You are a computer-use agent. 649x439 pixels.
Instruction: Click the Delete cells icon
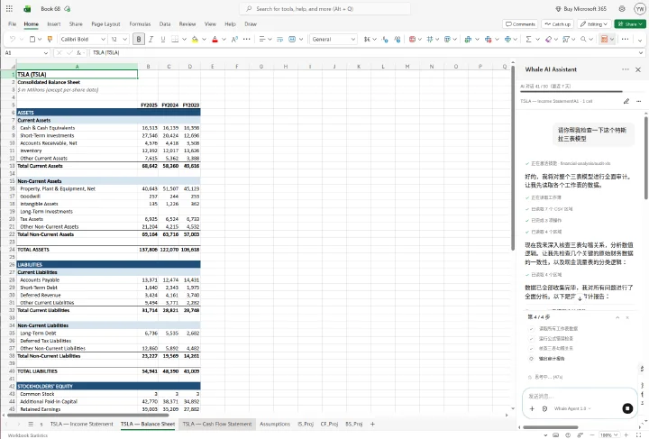click(488, 40)
